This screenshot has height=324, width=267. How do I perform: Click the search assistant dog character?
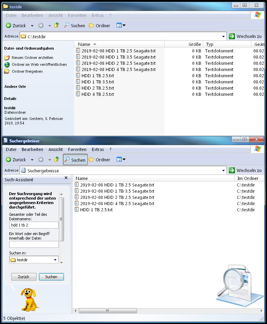[30, 300]
